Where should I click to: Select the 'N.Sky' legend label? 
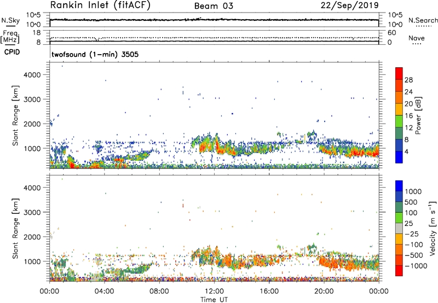(x=10, y=20)
